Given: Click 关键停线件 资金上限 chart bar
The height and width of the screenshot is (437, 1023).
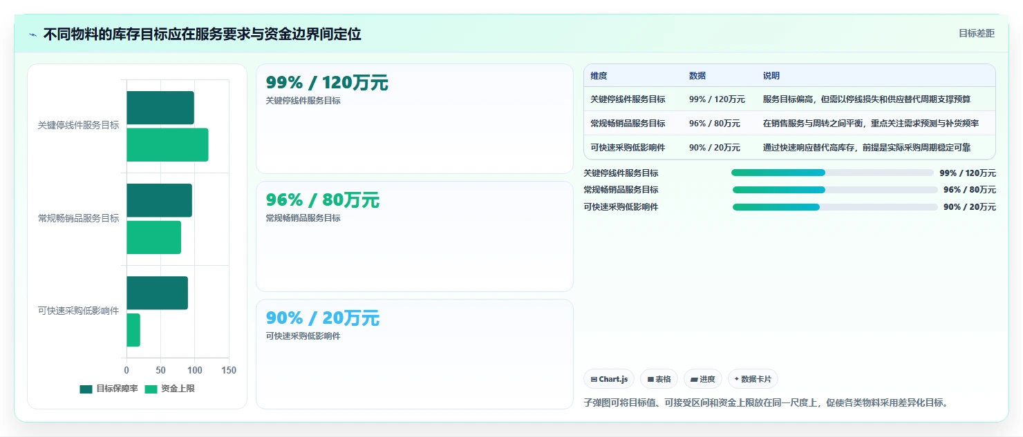Looking at the screenshot, I should (167, 145).
